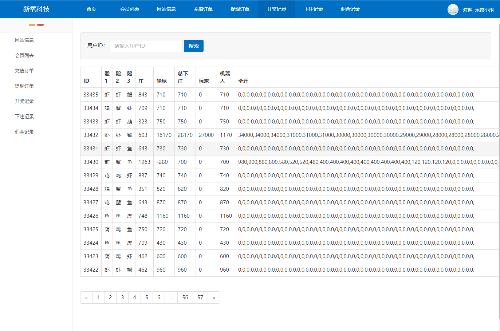Switch to 会员列表 in top navigation

click(x=130, y=9)
